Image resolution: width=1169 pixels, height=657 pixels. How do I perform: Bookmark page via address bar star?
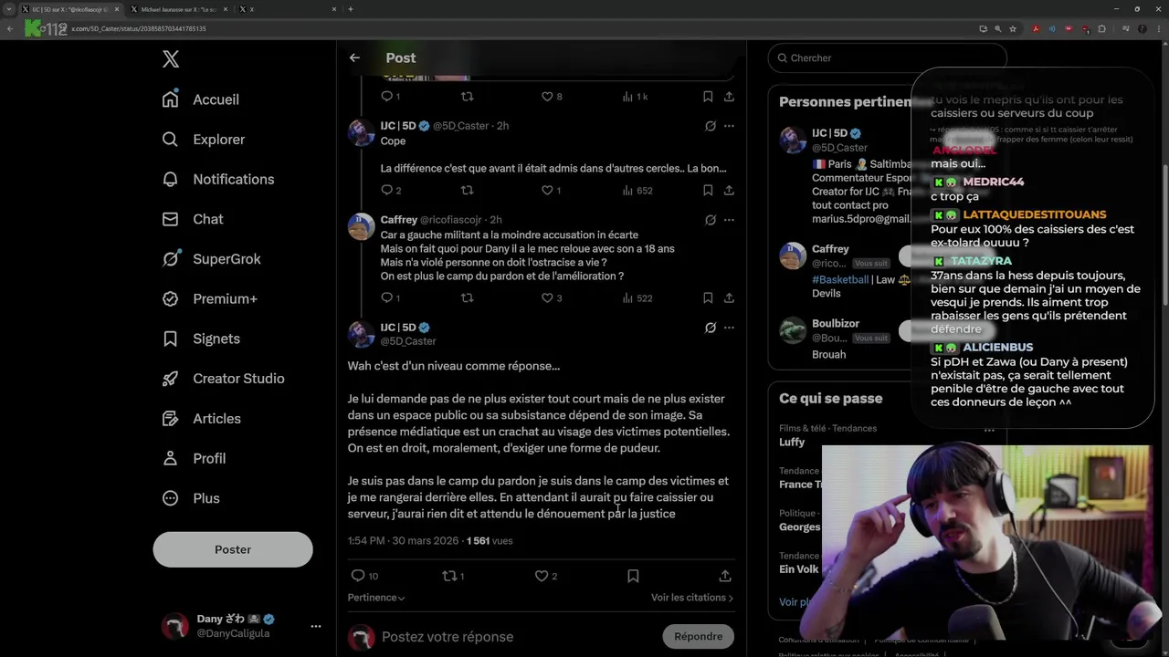point(1013,28)
